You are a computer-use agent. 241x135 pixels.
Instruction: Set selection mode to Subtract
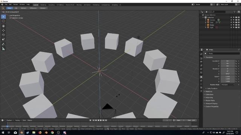click(23, 8)
